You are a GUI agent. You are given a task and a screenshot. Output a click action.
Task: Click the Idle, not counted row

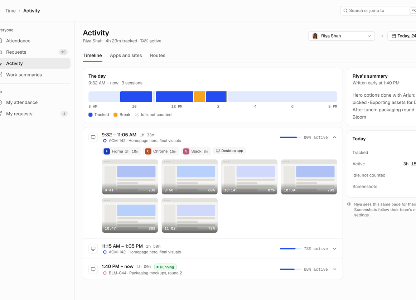coord(384,175)
